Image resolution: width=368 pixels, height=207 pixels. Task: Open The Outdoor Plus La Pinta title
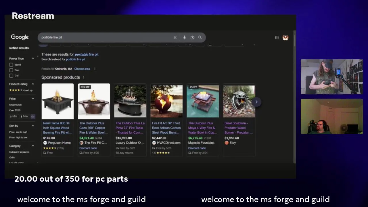130,128
